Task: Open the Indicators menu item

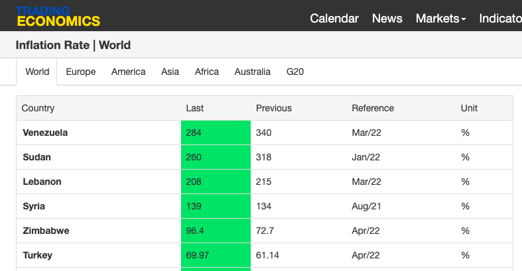Action: 500,19
